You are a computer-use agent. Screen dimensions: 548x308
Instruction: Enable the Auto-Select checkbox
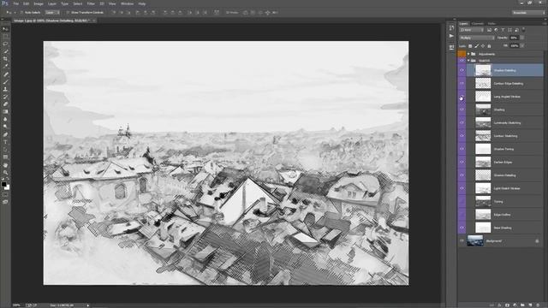tap(21, 13)
